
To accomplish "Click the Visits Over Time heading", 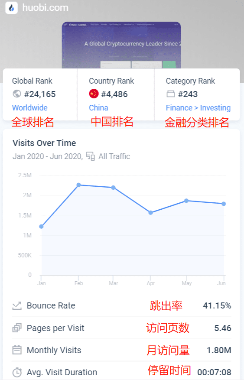I will (x=44, y=143).
